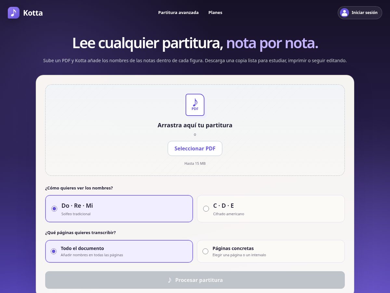Click the user avatar icon
The height and width of the screenshot is (293, 390).
pyautogui.click(x=344, y=13)
